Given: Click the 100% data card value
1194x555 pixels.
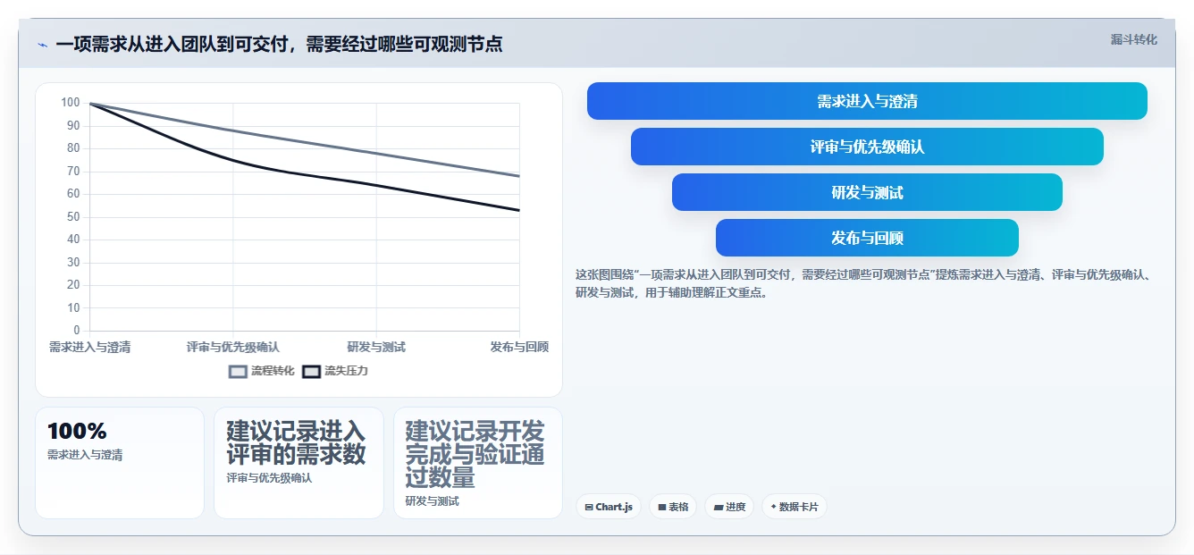Looking at the screenshot, I should click(x=77, y=431).
